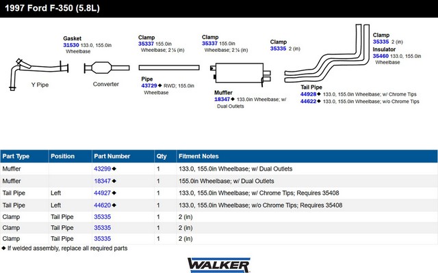Viewport: 438px width, 273px height.
Task: Click the Converter diagram image
Action: point(107,68)
